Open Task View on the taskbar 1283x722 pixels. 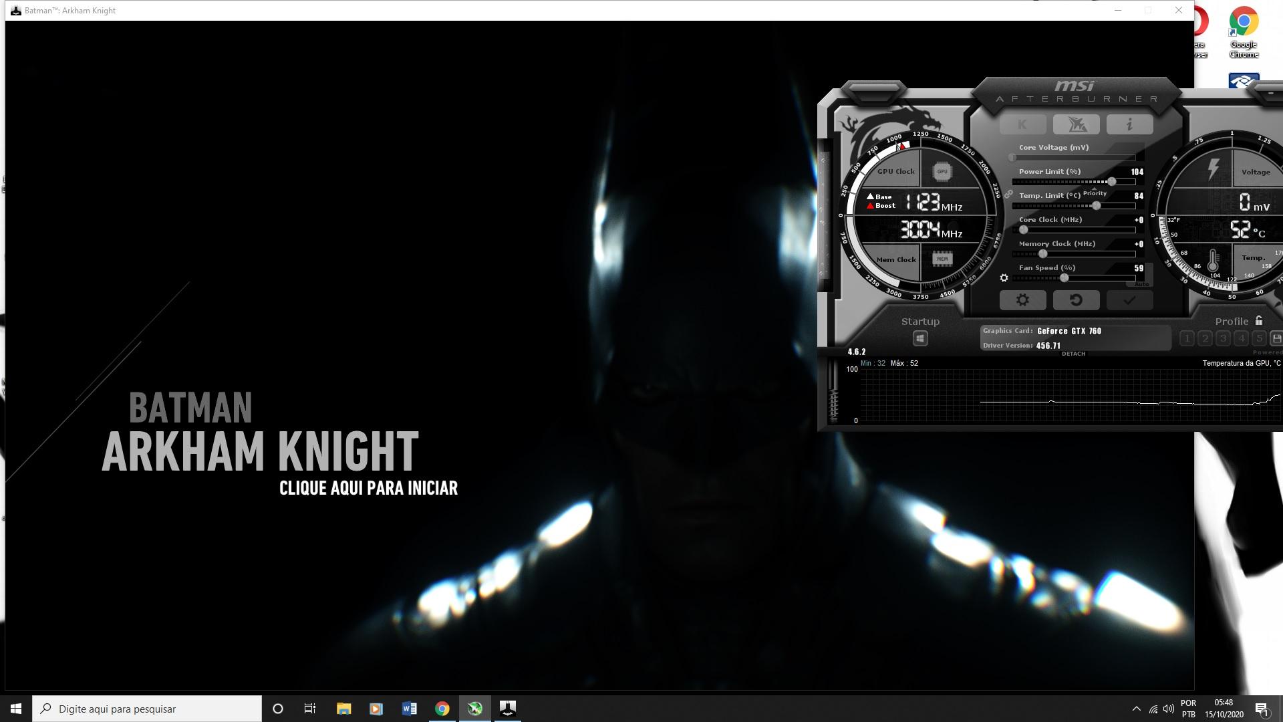pyautogui.click(x=310, y=709)
